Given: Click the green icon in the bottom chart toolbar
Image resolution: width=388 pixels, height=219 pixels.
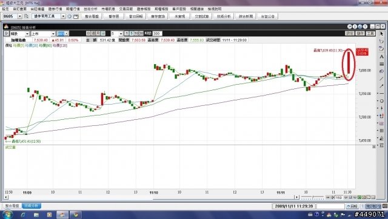Looking at the screenshot, I should point(360,197).
